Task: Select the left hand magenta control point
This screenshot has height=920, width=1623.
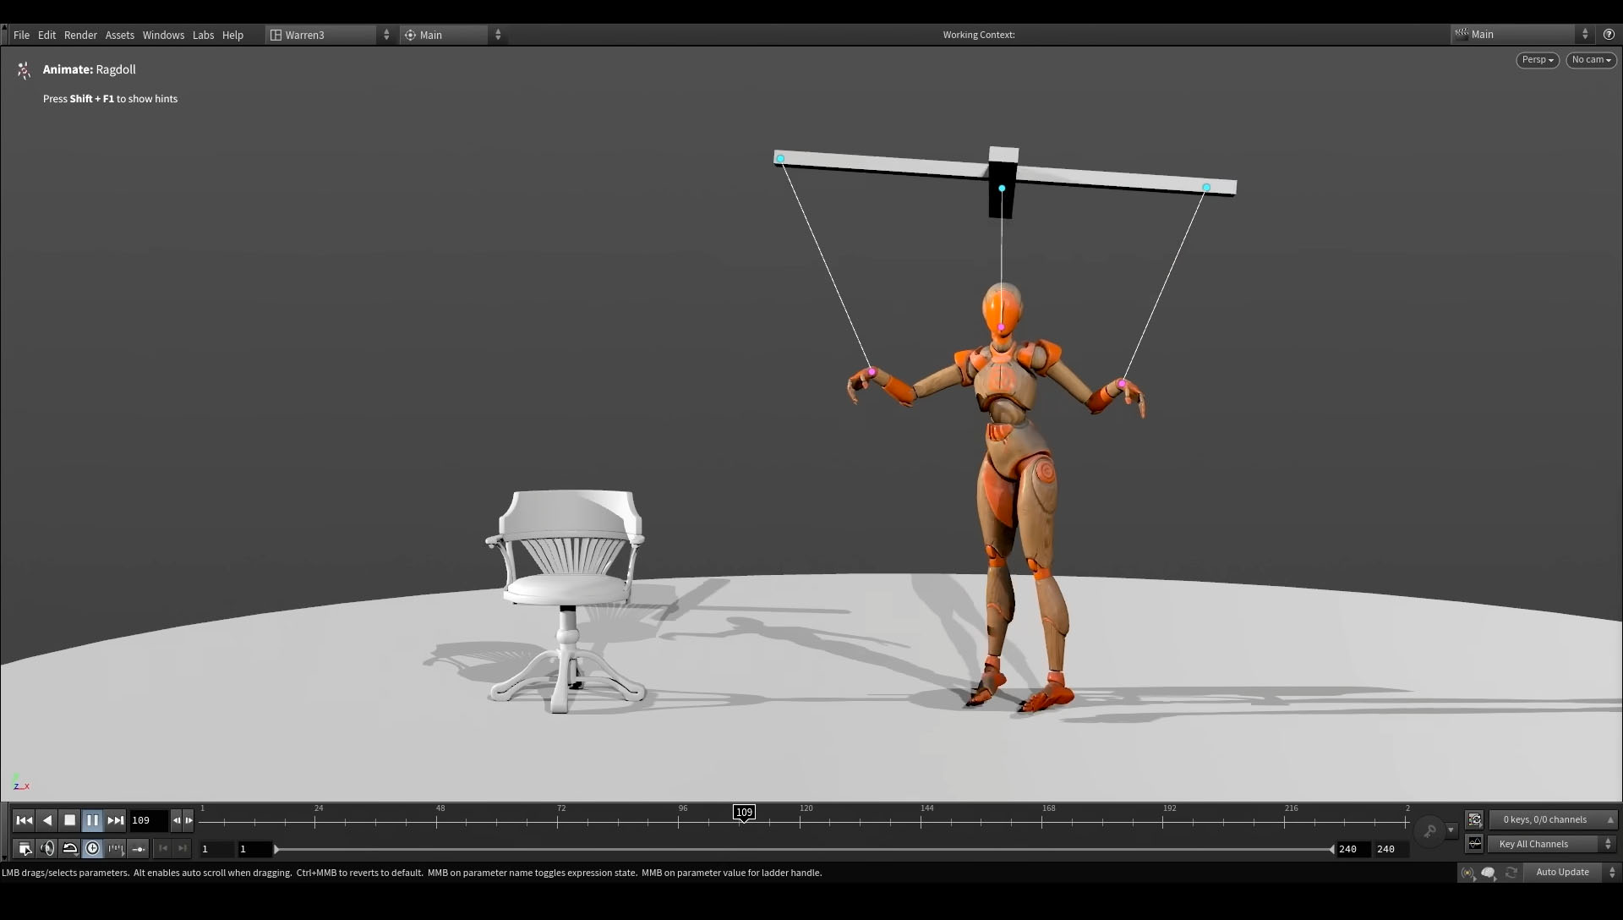Action: pyautogui.click(x=872, y=372)
